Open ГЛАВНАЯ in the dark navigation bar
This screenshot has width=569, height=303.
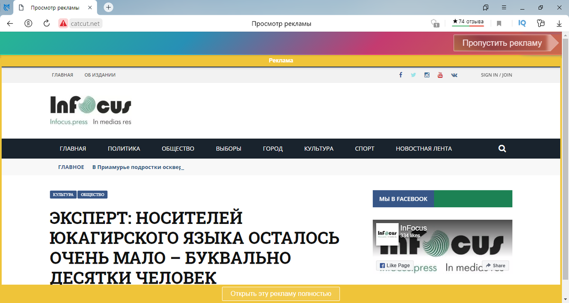73,149
